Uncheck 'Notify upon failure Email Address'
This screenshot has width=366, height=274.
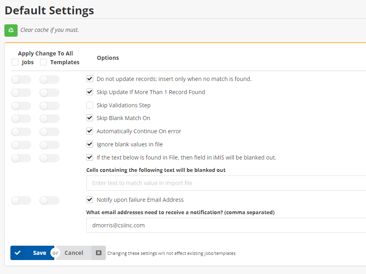pos(90,199)
